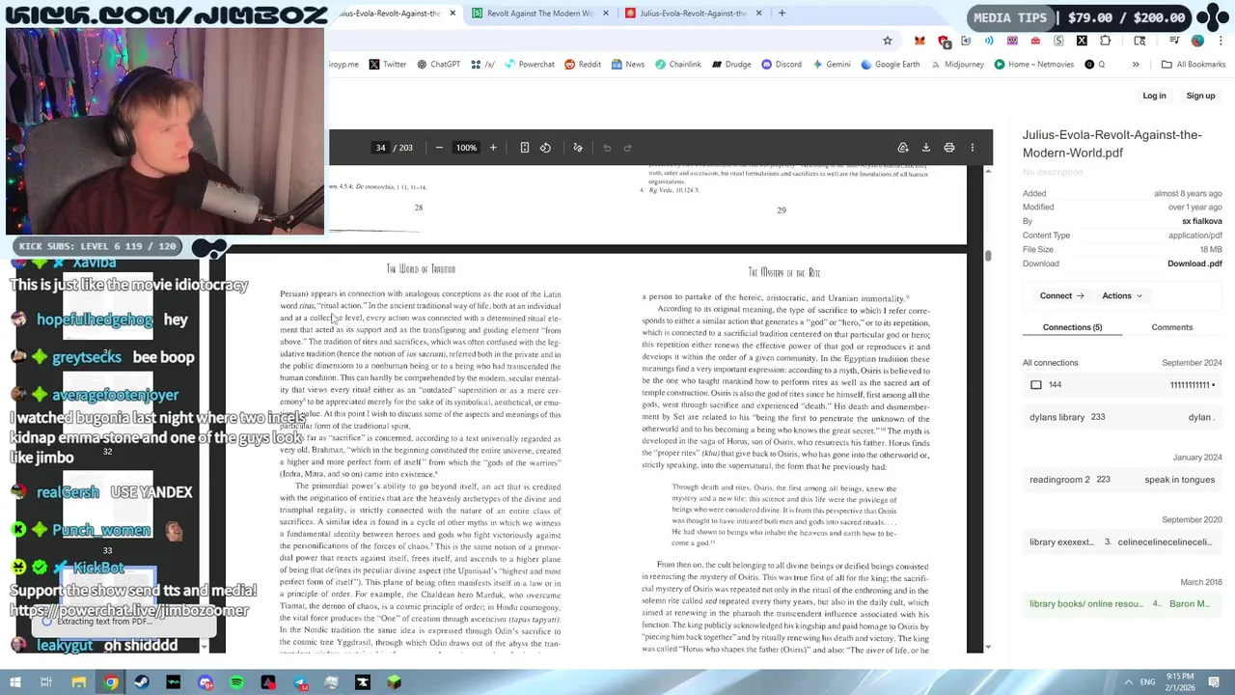
Task: Close the Revolt Against The Modern World tab
Action: click(x=606, y=14)
